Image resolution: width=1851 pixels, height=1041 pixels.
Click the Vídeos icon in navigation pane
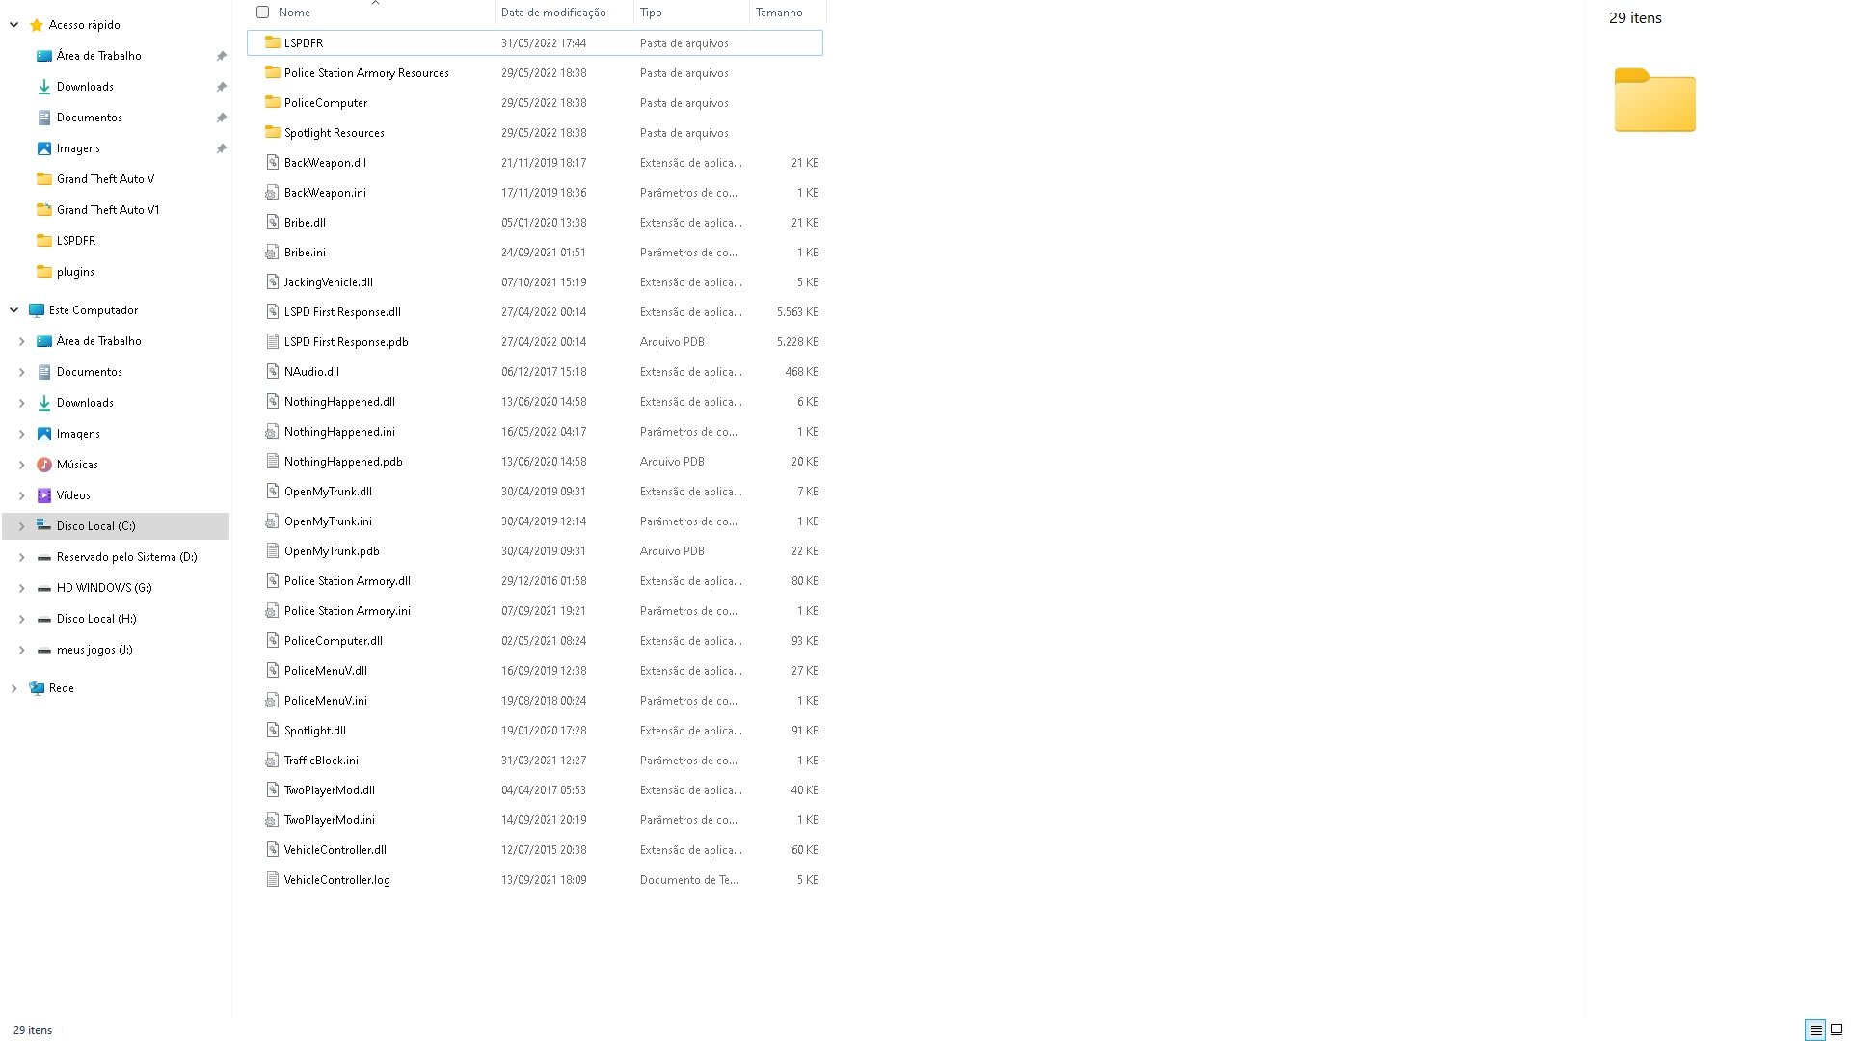click(44, 495)
